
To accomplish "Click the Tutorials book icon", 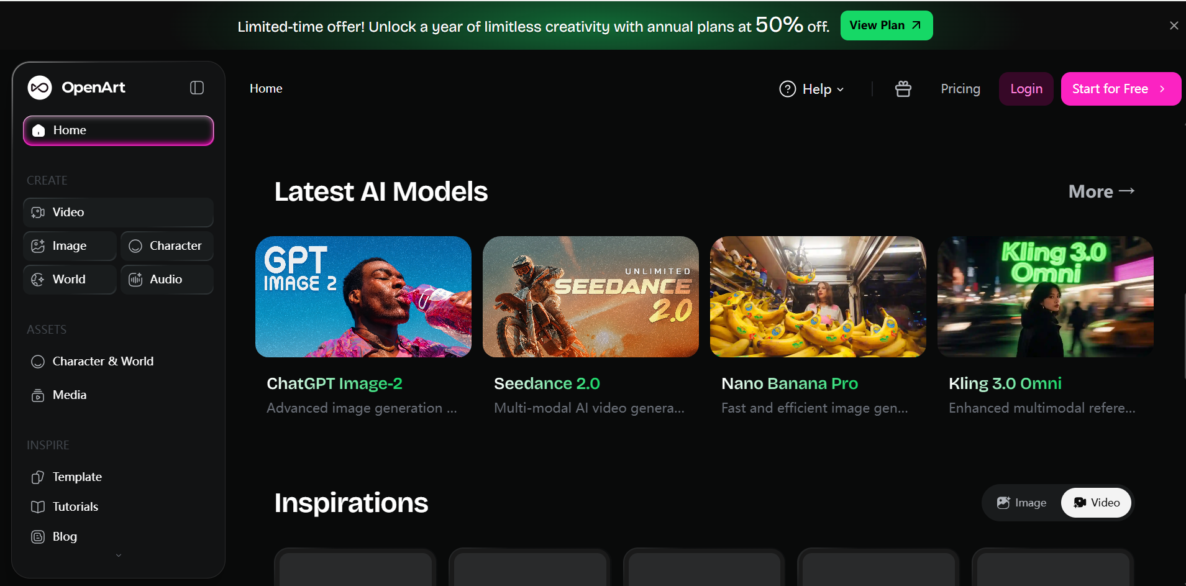I will (x=38, y=507).
